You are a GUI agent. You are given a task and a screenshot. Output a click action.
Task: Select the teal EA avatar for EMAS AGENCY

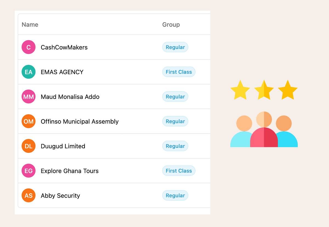[29, 72]
